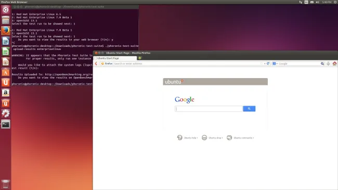
Task: Open the Amazon launcher icon
Action: (6, 93)
